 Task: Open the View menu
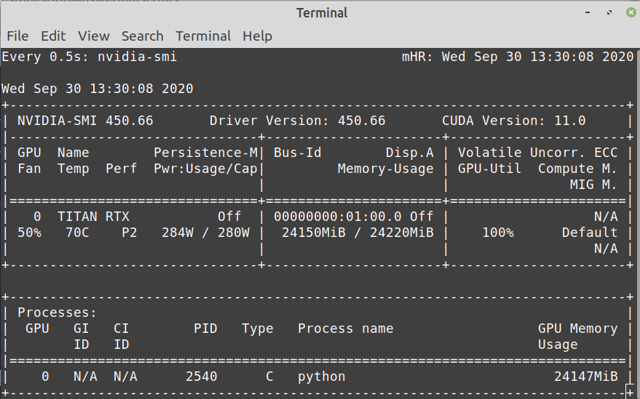click(93, 36)
